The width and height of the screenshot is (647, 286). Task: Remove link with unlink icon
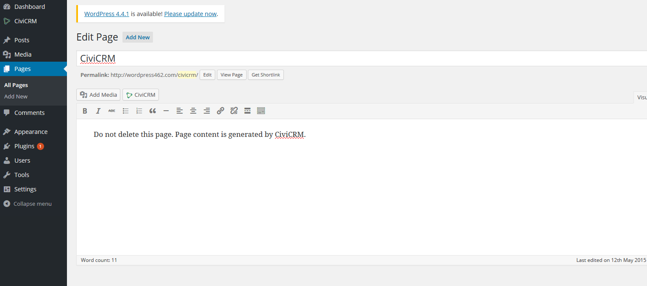234,111
